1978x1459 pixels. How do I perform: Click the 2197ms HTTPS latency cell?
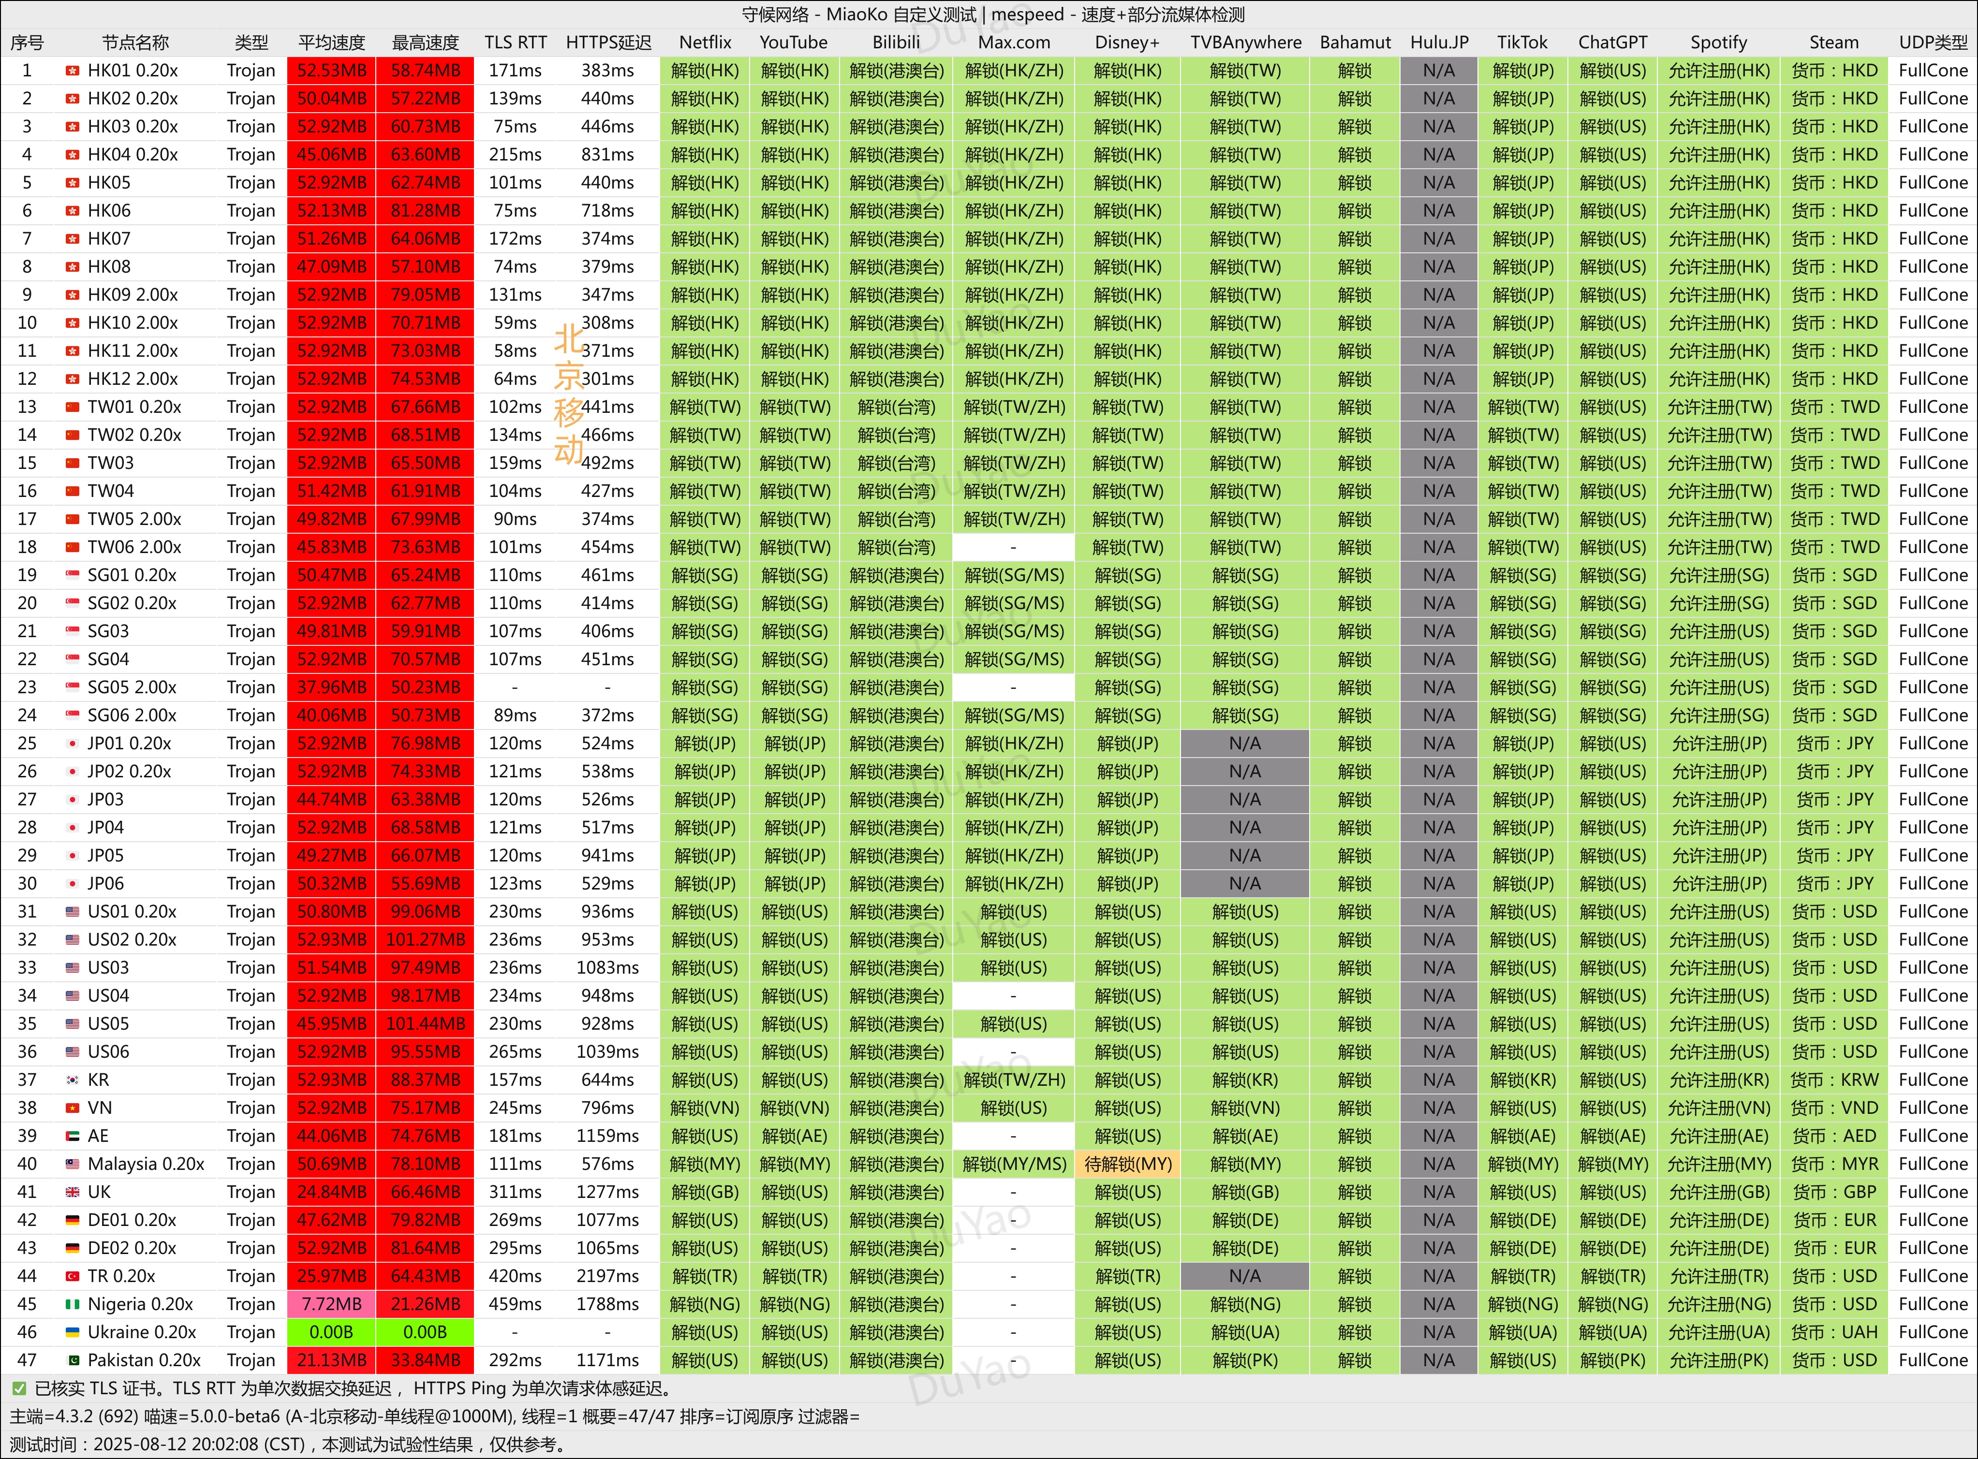[x=608, y=1276]
